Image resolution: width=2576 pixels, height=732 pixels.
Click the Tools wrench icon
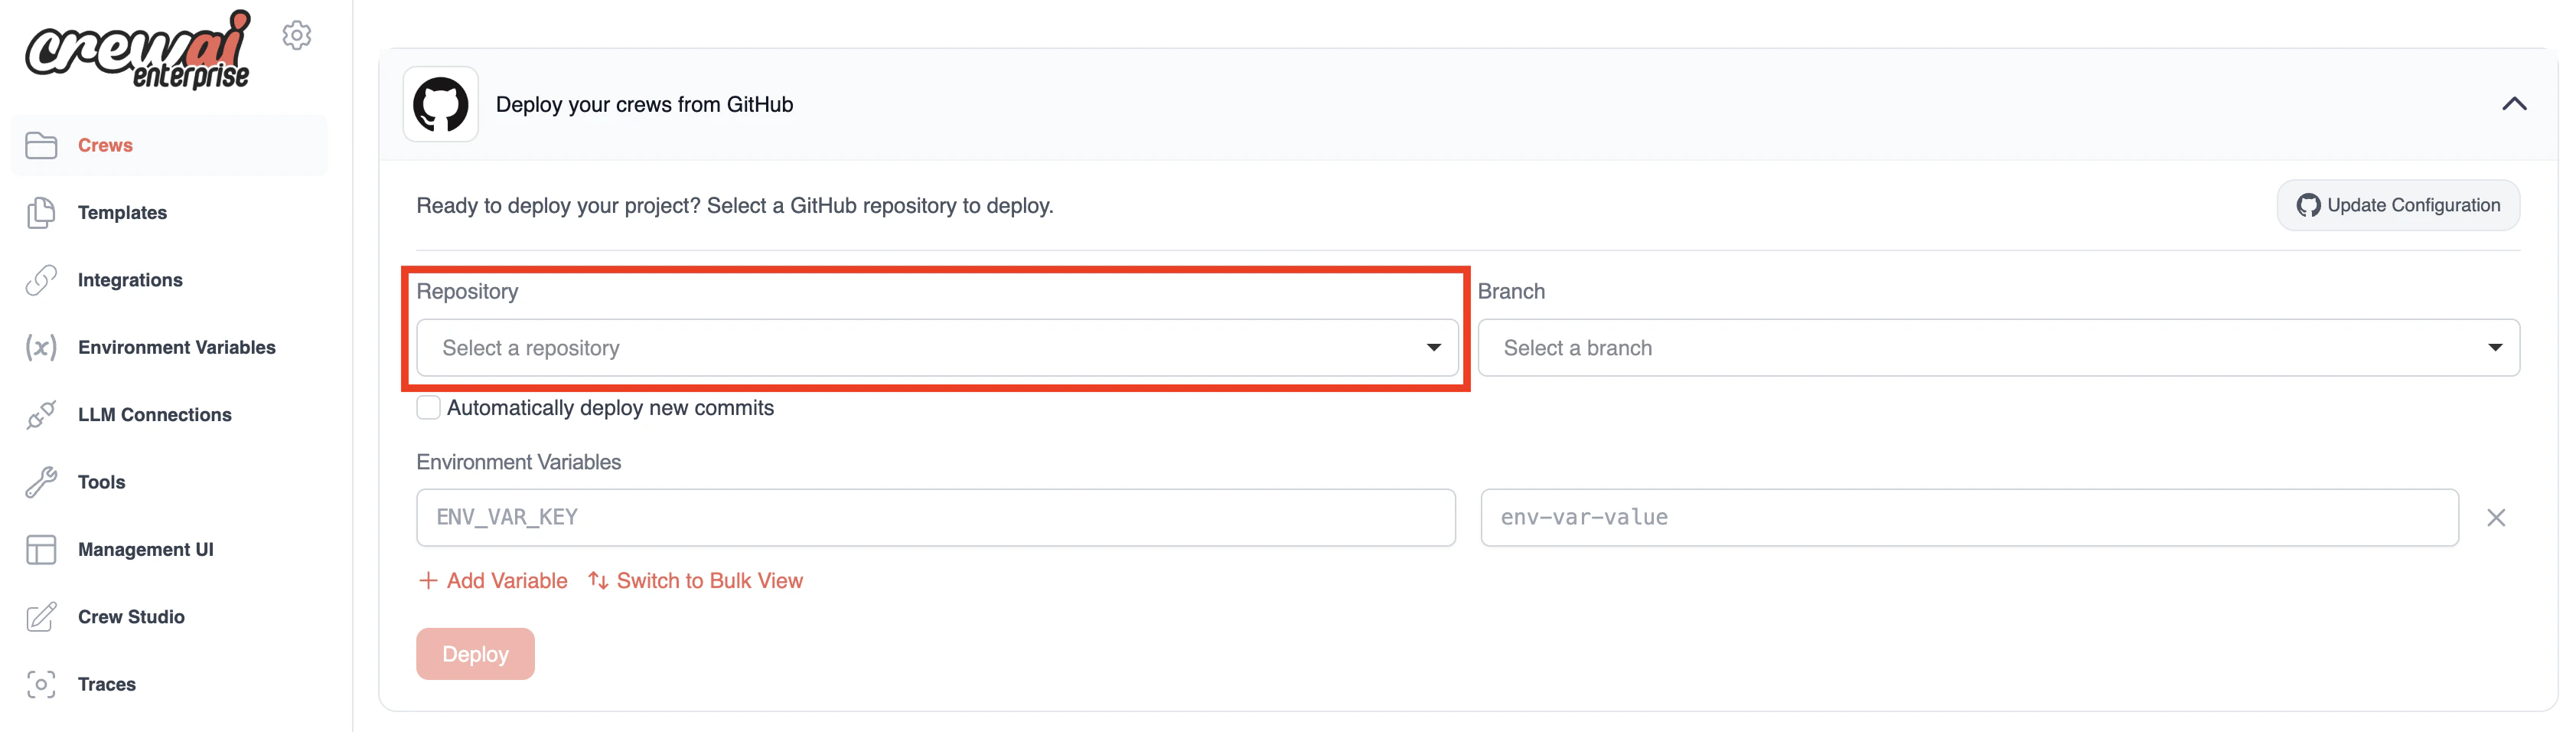pyautogui.click(x=41, y=481)
